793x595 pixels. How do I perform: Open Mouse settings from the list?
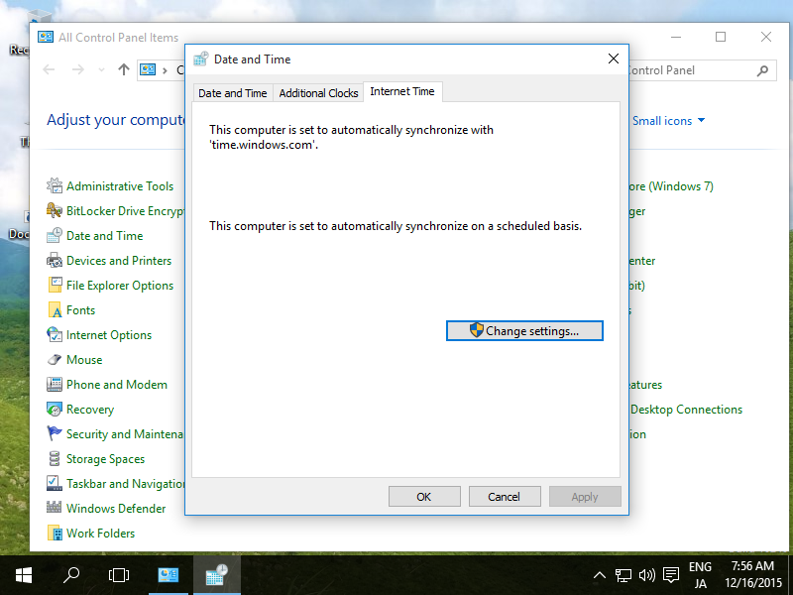click(x=83, y=359)
